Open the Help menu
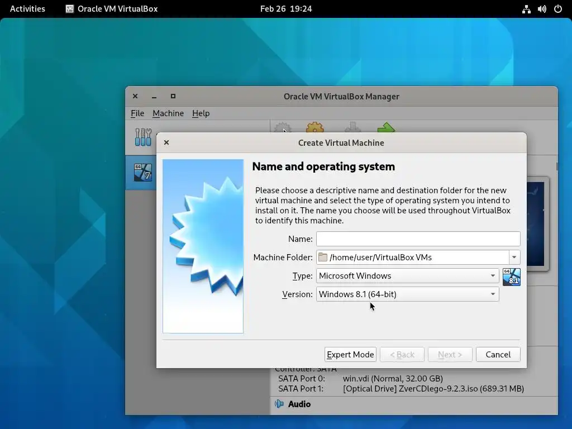Screen dimensions: 572x429 pyautogui.click(x=201, y=113)
